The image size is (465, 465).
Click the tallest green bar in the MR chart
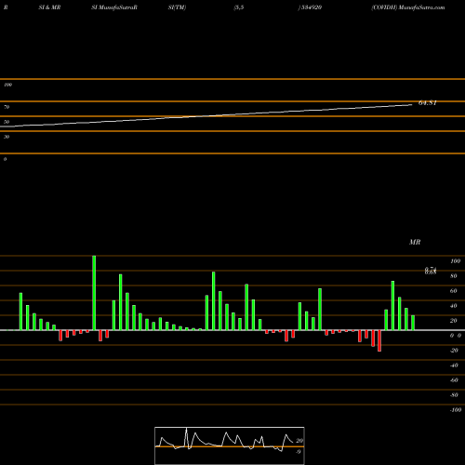click(x=94, y=293)
